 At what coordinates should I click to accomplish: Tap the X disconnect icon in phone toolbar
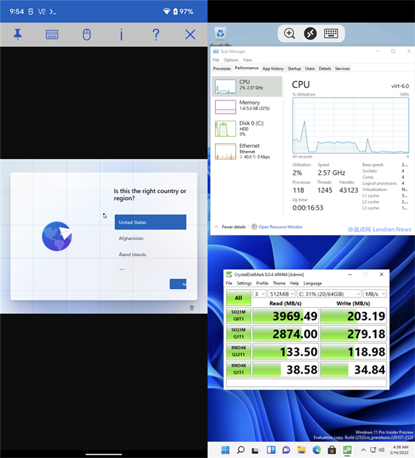(190, 35)
